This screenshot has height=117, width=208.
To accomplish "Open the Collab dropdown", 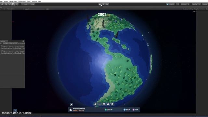I will (x=170, y=4).
